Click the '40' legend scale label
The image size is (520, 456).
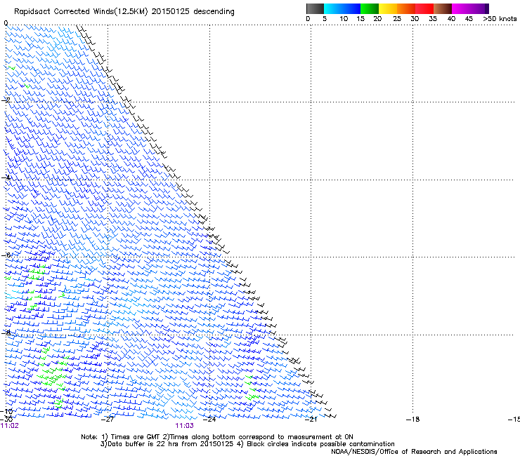point(451,19)
